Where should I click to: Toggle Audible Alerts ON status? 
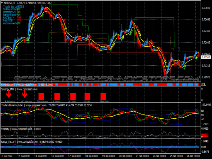tap(19, 23)
